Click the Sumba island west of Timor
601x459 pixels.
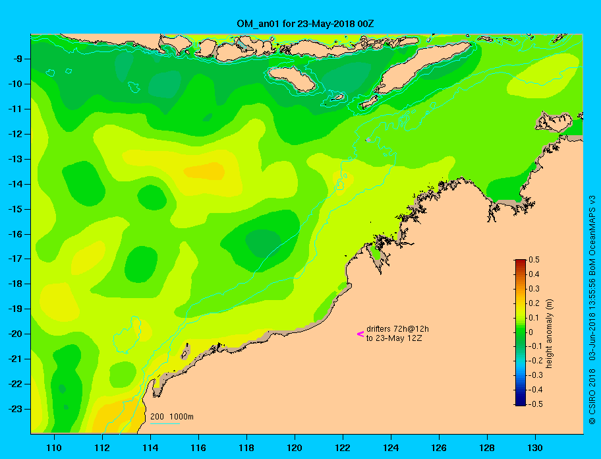292,78
